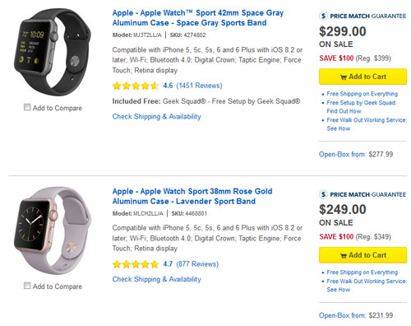Click the star rating icons of the Rose Gold watch
411x326 pixels.
[x=136, y=264]
